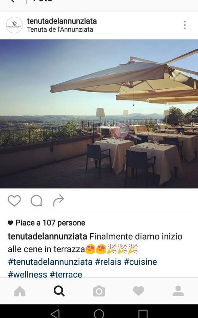198x318 pixels.
Task: Tap the Android back navigation triangle
Action: [x=55, y=314]
